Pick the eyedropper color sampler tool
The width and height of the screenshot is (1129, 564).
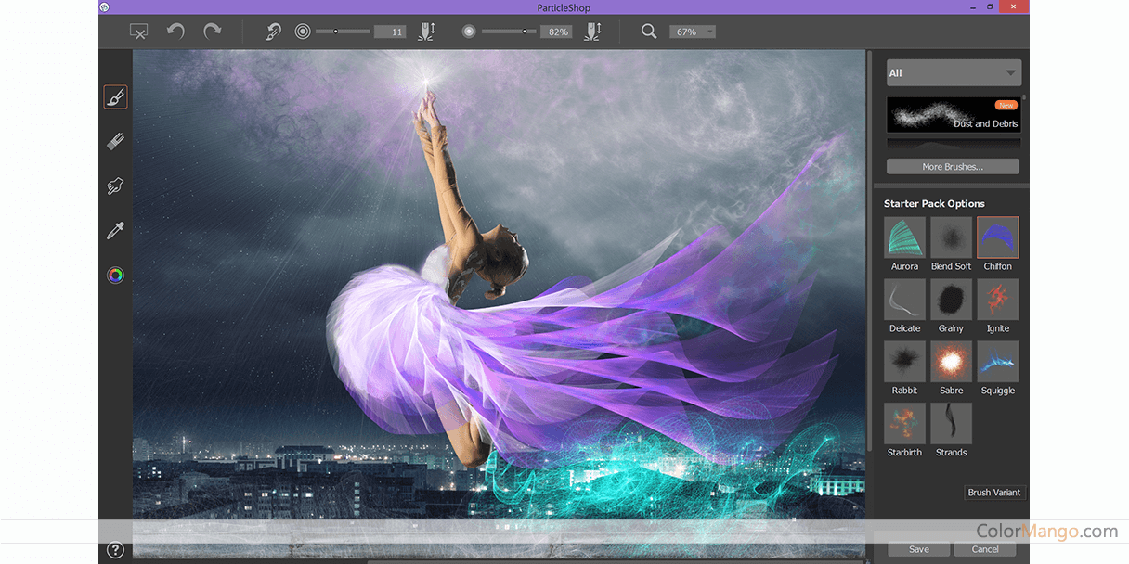pos(115,231)
